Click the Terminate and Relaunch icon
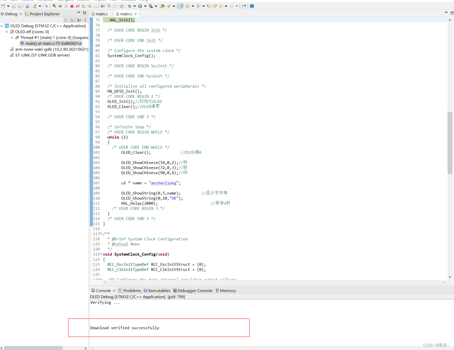Screen dimensions: 454x350 click(x=54, y=6)
